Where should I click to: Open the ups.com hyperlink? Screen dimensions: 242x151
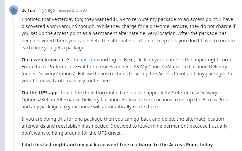(89, 60)
